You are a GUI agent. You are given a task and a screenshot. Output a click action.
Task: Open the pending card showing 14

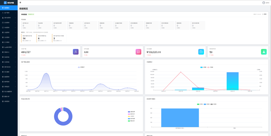coord(28,38)
